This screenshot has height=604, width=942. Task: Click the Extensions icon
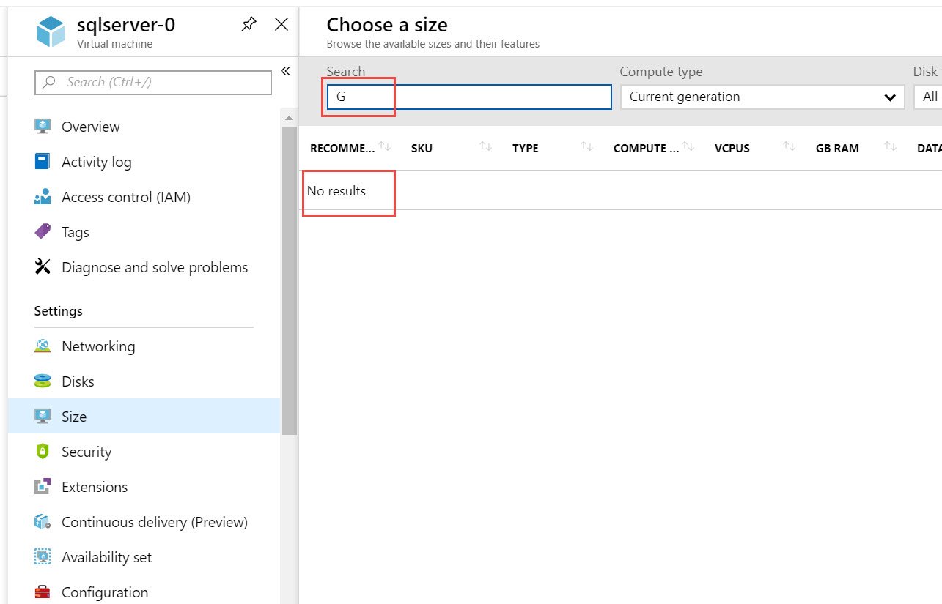[43, 487]
